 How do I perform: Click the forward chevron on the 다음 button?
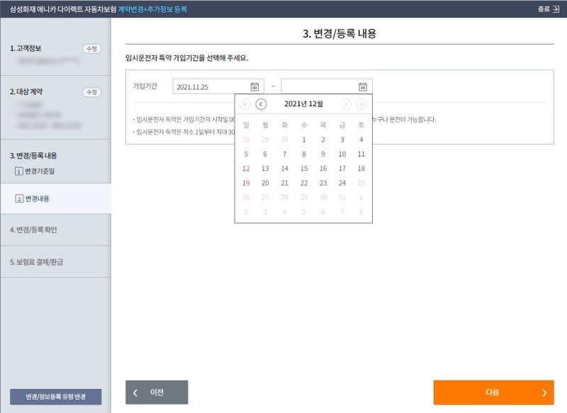click(544, 392)
